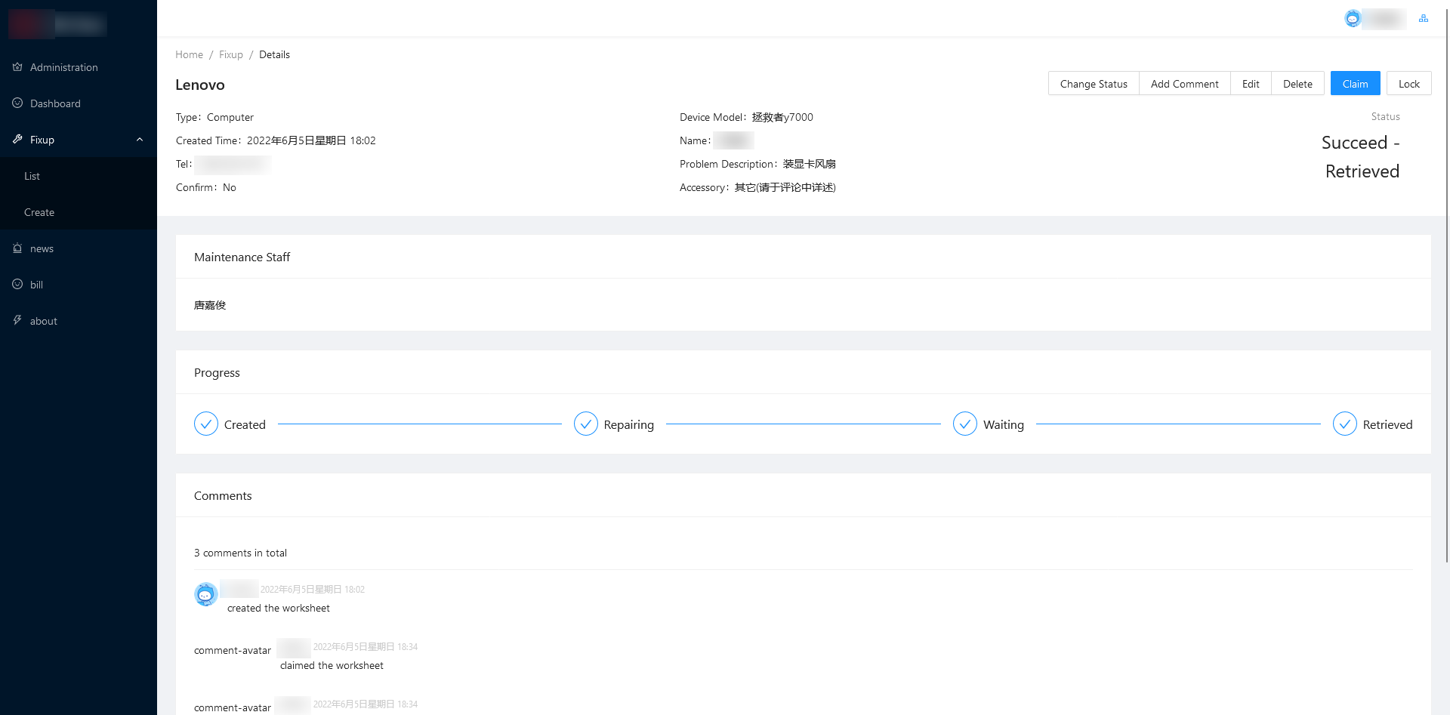This screenshot has height=715, width=1450.
Task: Open the bill menu item
Action: pos(79,285)
